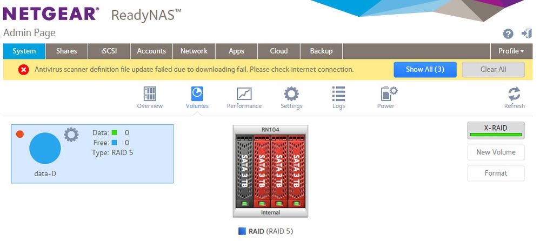
Task: Click the blue RAID legend swatch
Action: pos(242,231)
